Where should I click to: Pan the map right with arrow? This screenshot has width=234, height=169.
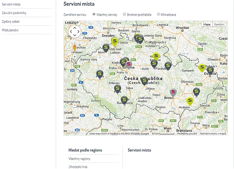(78, 32)
